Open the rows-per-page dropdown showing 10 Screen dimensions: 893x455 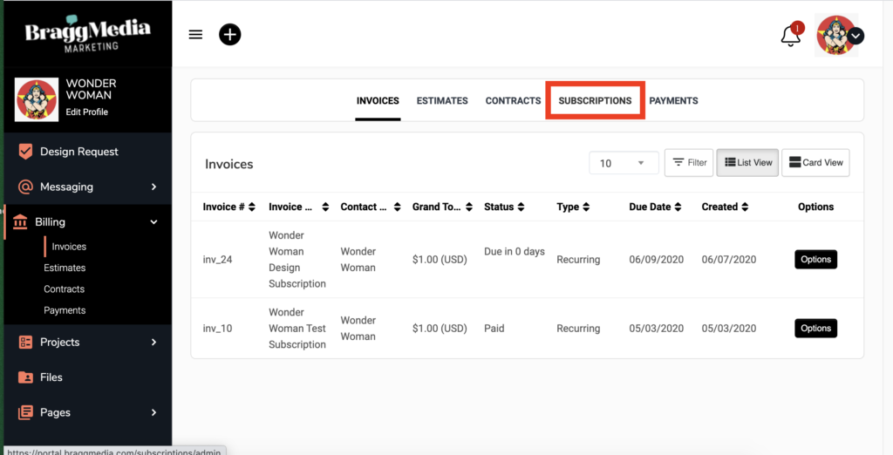624,163
